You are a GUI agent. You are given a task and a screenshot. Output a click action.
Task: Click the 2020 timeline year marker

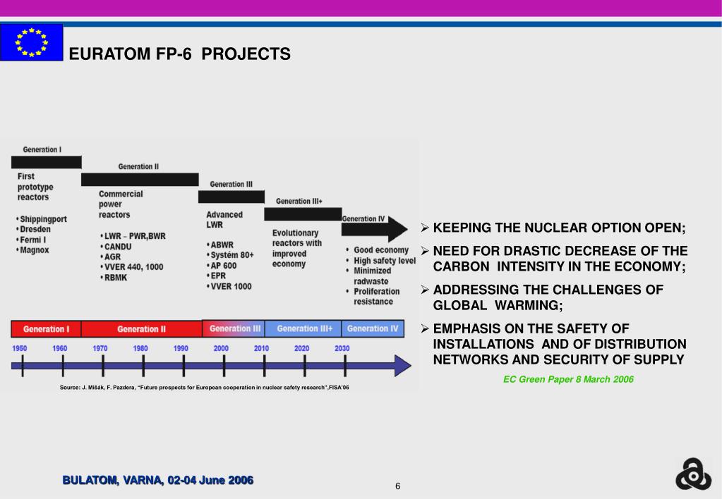(x=301, y=348)
